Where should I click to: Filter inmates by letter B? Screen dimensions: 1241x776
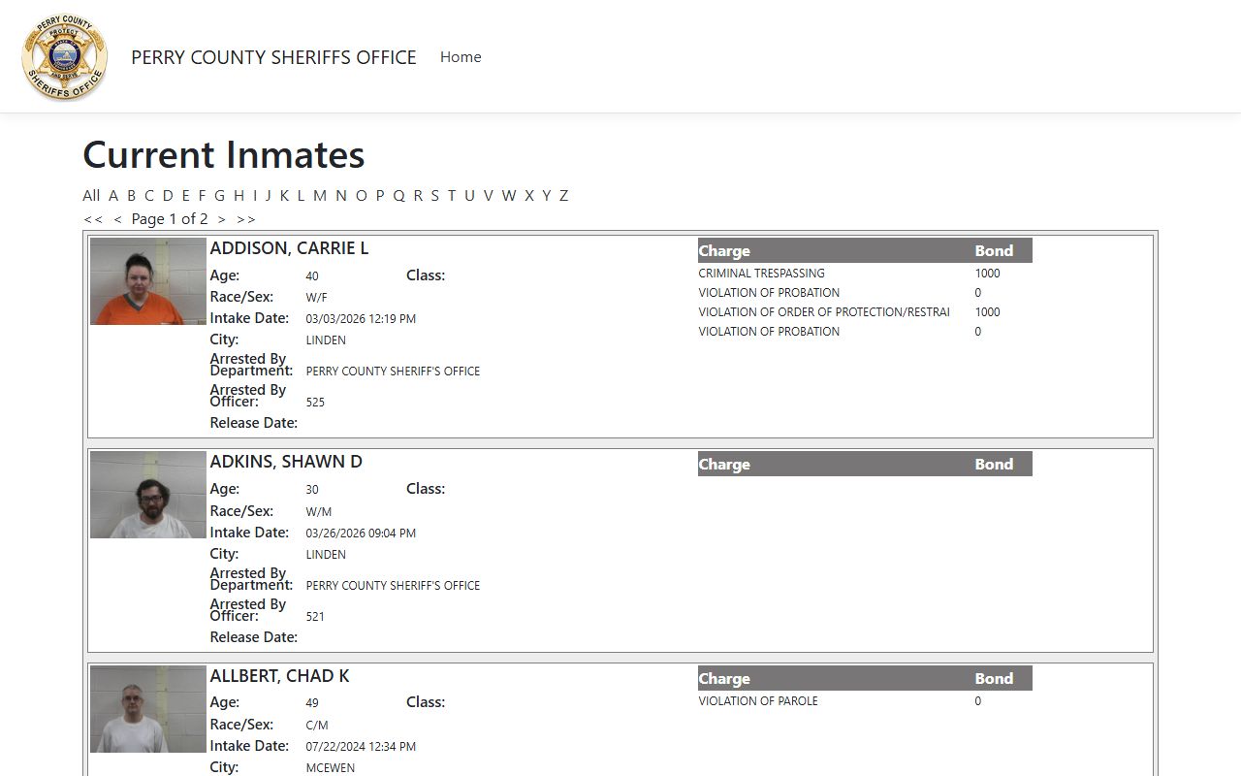132,195
